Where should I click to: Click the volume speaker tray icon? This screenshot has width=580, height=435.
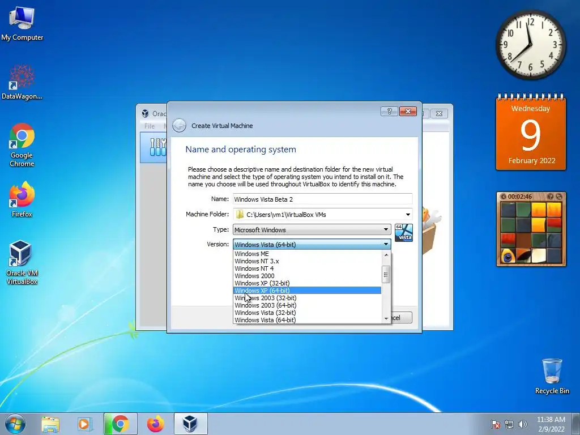[x=523, y=424]
